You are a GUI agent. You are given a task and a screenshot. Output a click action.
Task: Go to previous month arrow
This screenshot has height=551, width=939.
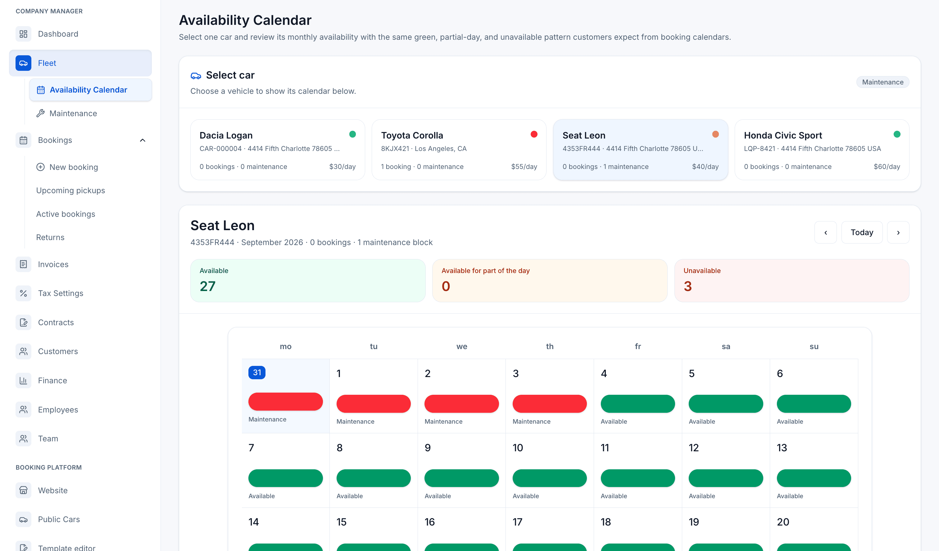tap(826, 233)
